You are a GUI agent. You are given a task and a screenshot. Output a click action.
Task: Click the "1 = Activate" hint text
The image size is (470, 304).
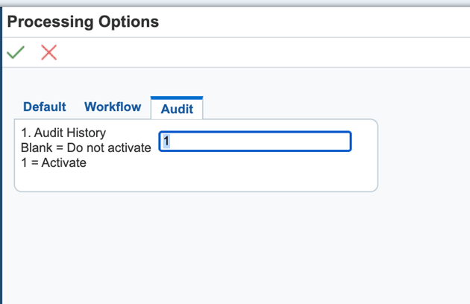54,163
